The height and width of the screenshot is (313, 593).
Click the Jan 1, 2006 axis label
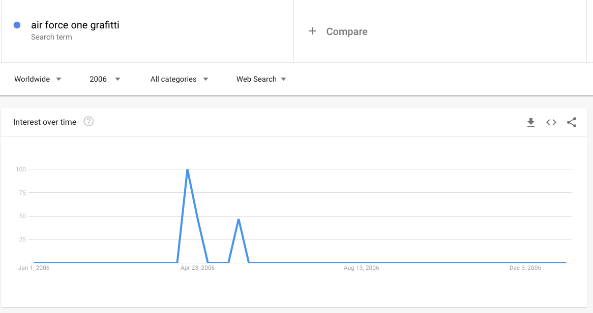click(x=34, y=268)
